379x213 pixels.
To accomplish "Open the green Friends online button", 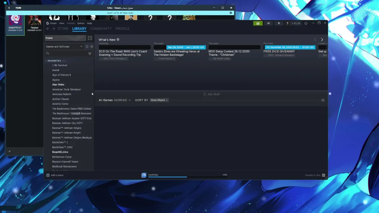I will tap(258, 23).
